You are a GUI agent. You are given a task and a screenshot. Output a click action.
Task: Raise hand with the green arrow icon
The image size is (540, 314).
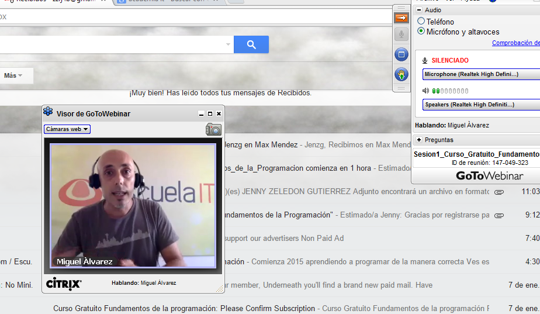401,74
